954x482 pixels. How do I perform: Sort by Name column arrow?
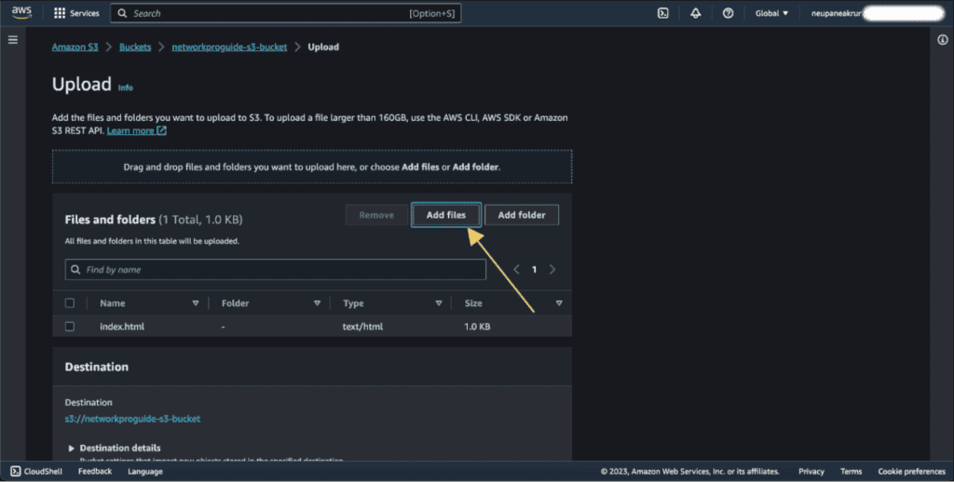pos(196,302)
